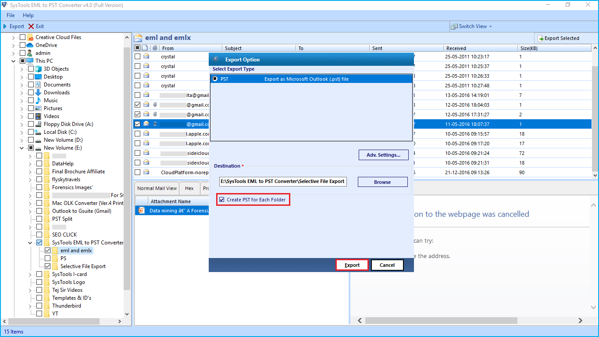This screenshot has width=599, height=337.
Task: Click the Videos film icon
Action: pyautogui.click(x=39, y=116)
